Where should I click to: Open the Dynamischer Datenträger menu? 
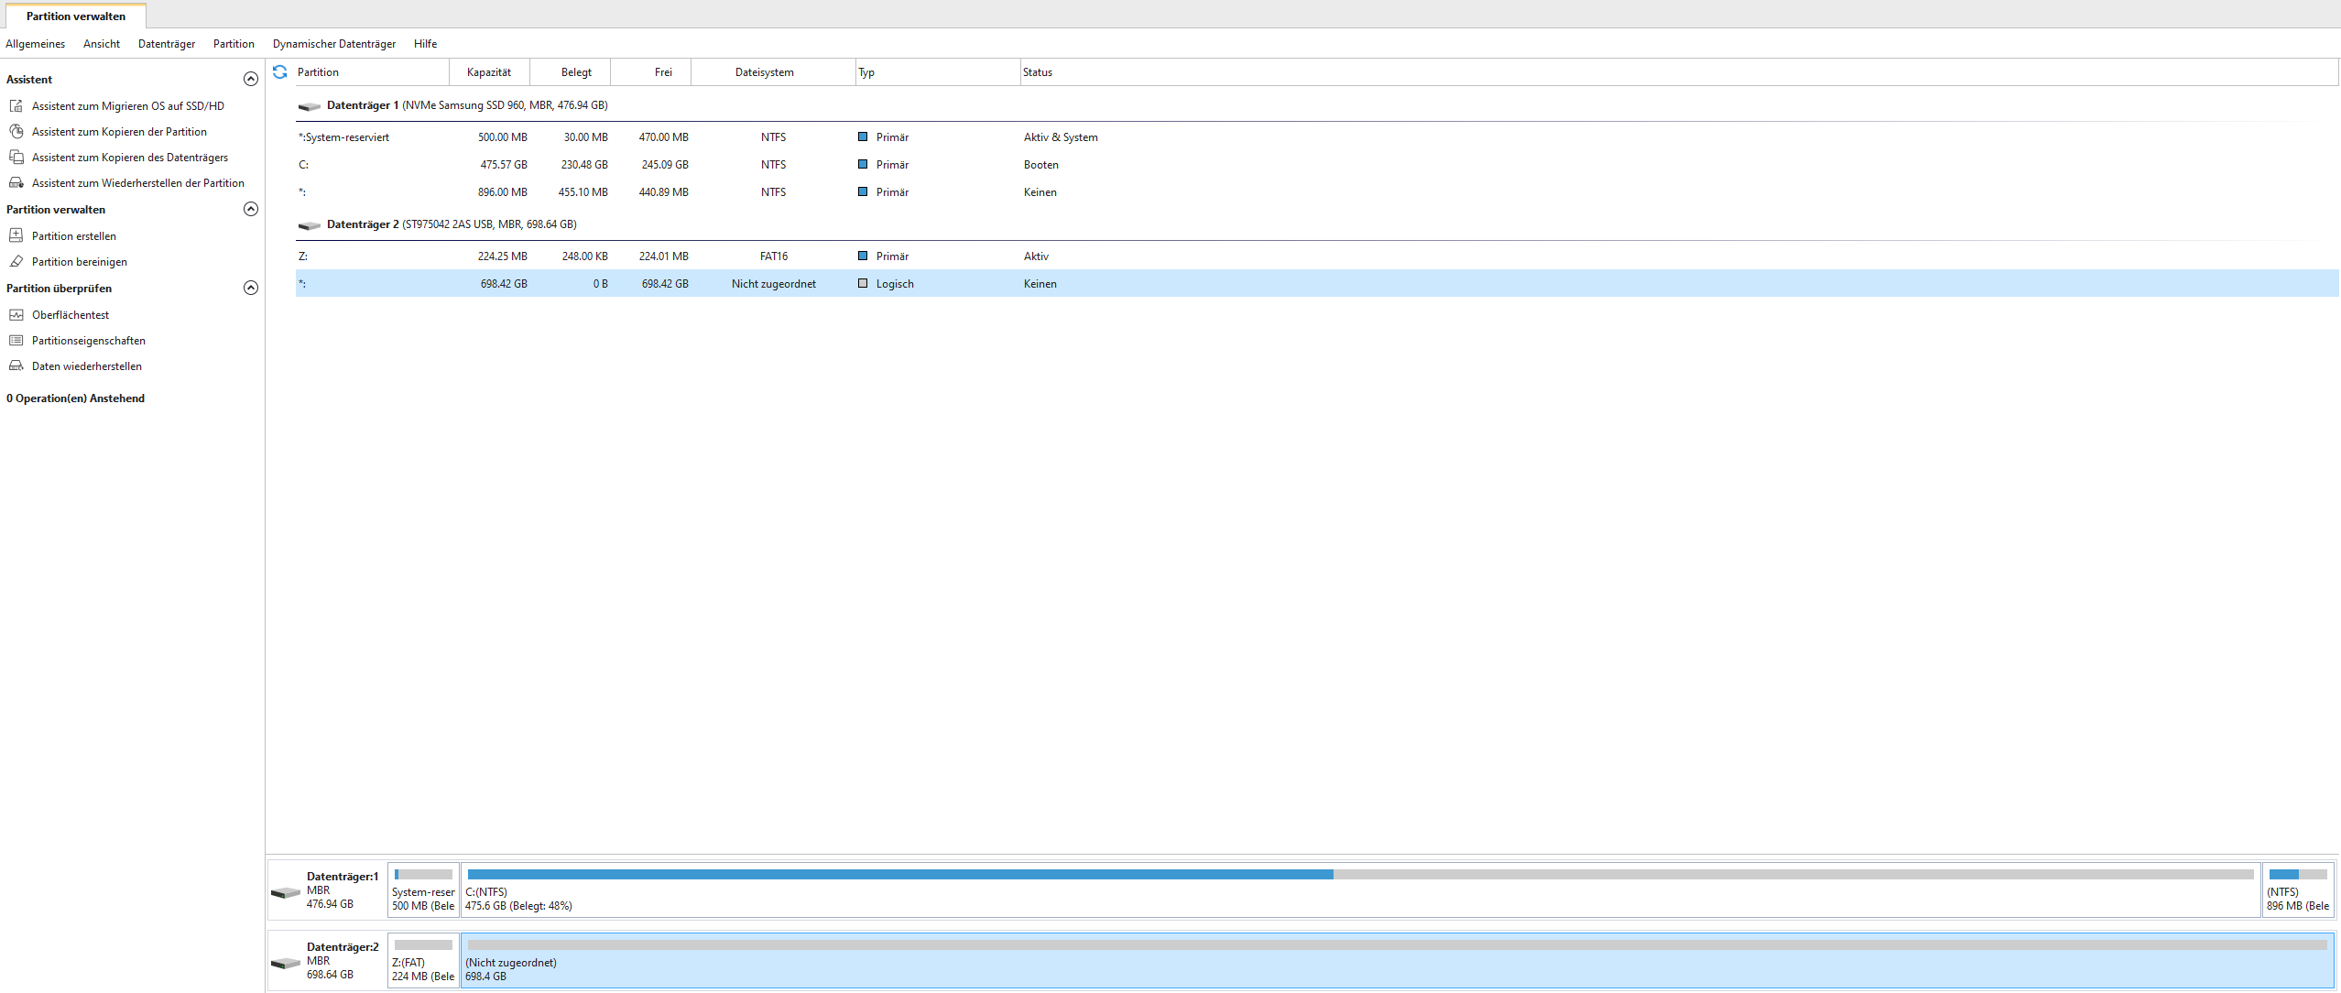pyautogui.click(x=333, y=44)
